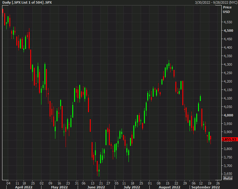This screenshot has width=238, height=189.
Task: Click the '01' date tick label
Action: coord(150,183)
